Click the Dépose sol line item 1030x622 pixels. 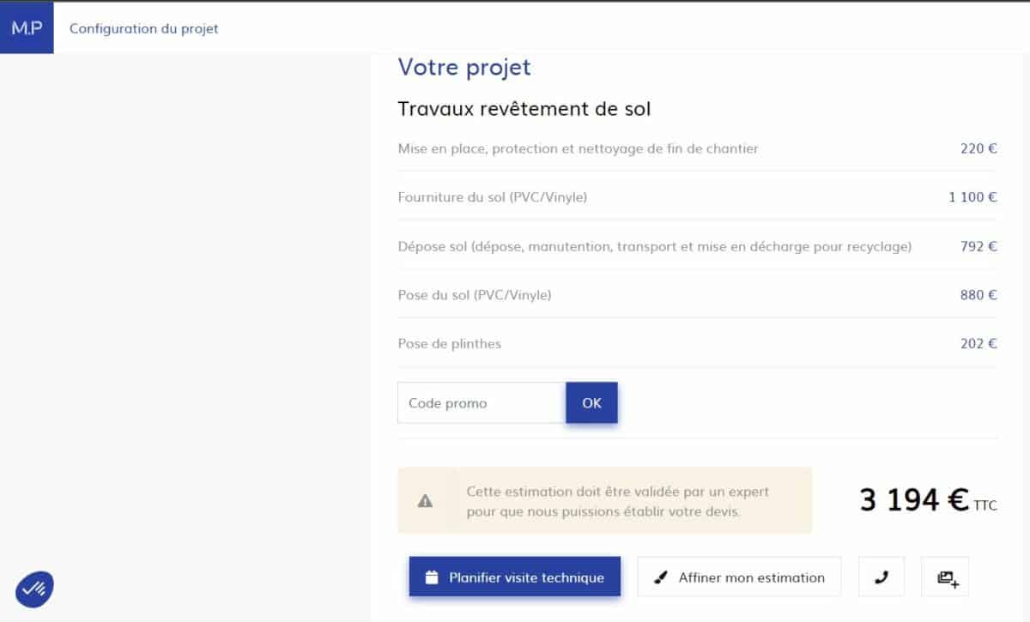click(655, 246)
